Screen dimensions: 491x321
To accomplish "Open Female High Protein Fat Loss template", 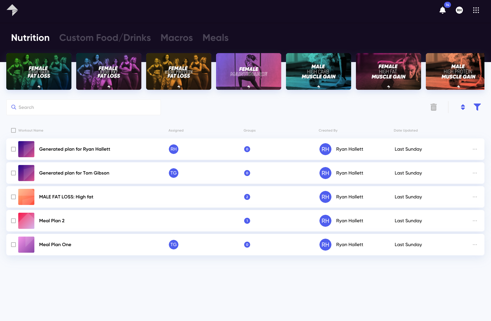I will 179,71.
